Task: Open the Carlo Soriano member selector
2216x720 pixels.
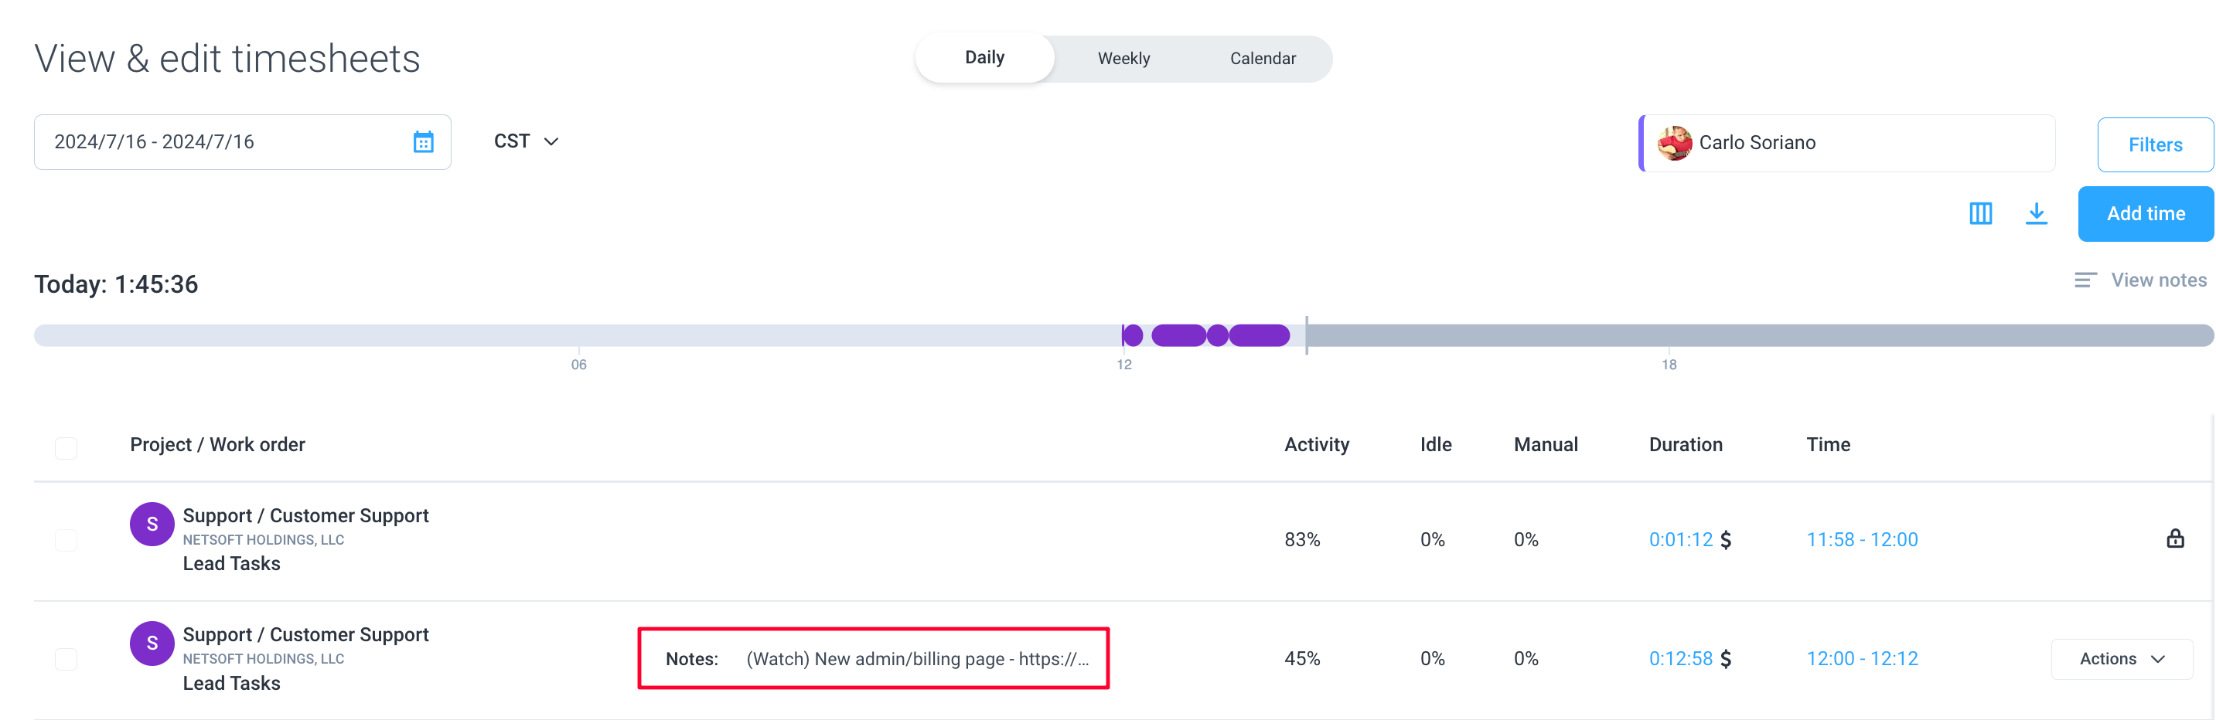Action: point(1847,143)
